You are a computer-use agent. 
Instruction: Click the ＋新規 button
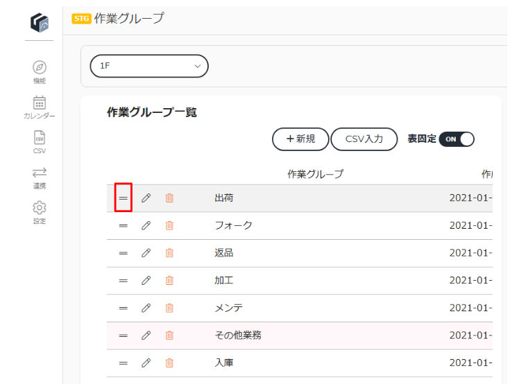click(x=300, y=139)
